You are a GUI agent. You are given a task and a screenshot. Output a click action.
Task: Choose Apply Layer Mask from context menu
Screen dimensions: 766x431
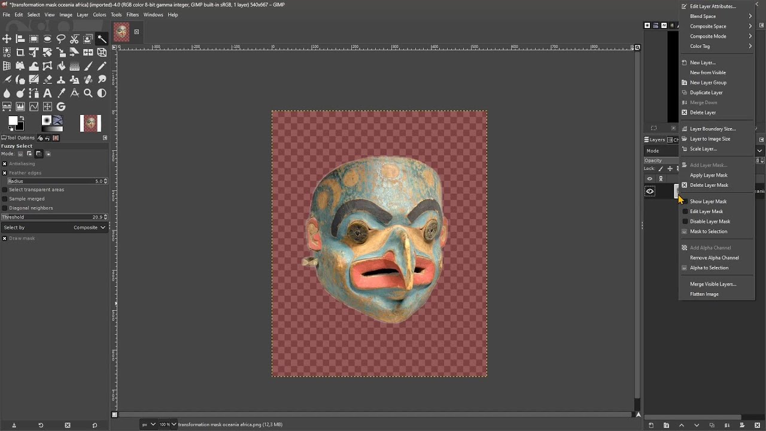[x=717, y=175]
